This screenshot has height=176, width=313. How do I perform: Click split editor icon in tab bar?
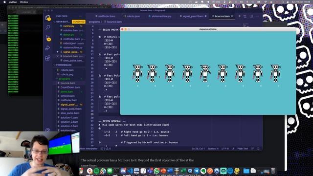251,16
